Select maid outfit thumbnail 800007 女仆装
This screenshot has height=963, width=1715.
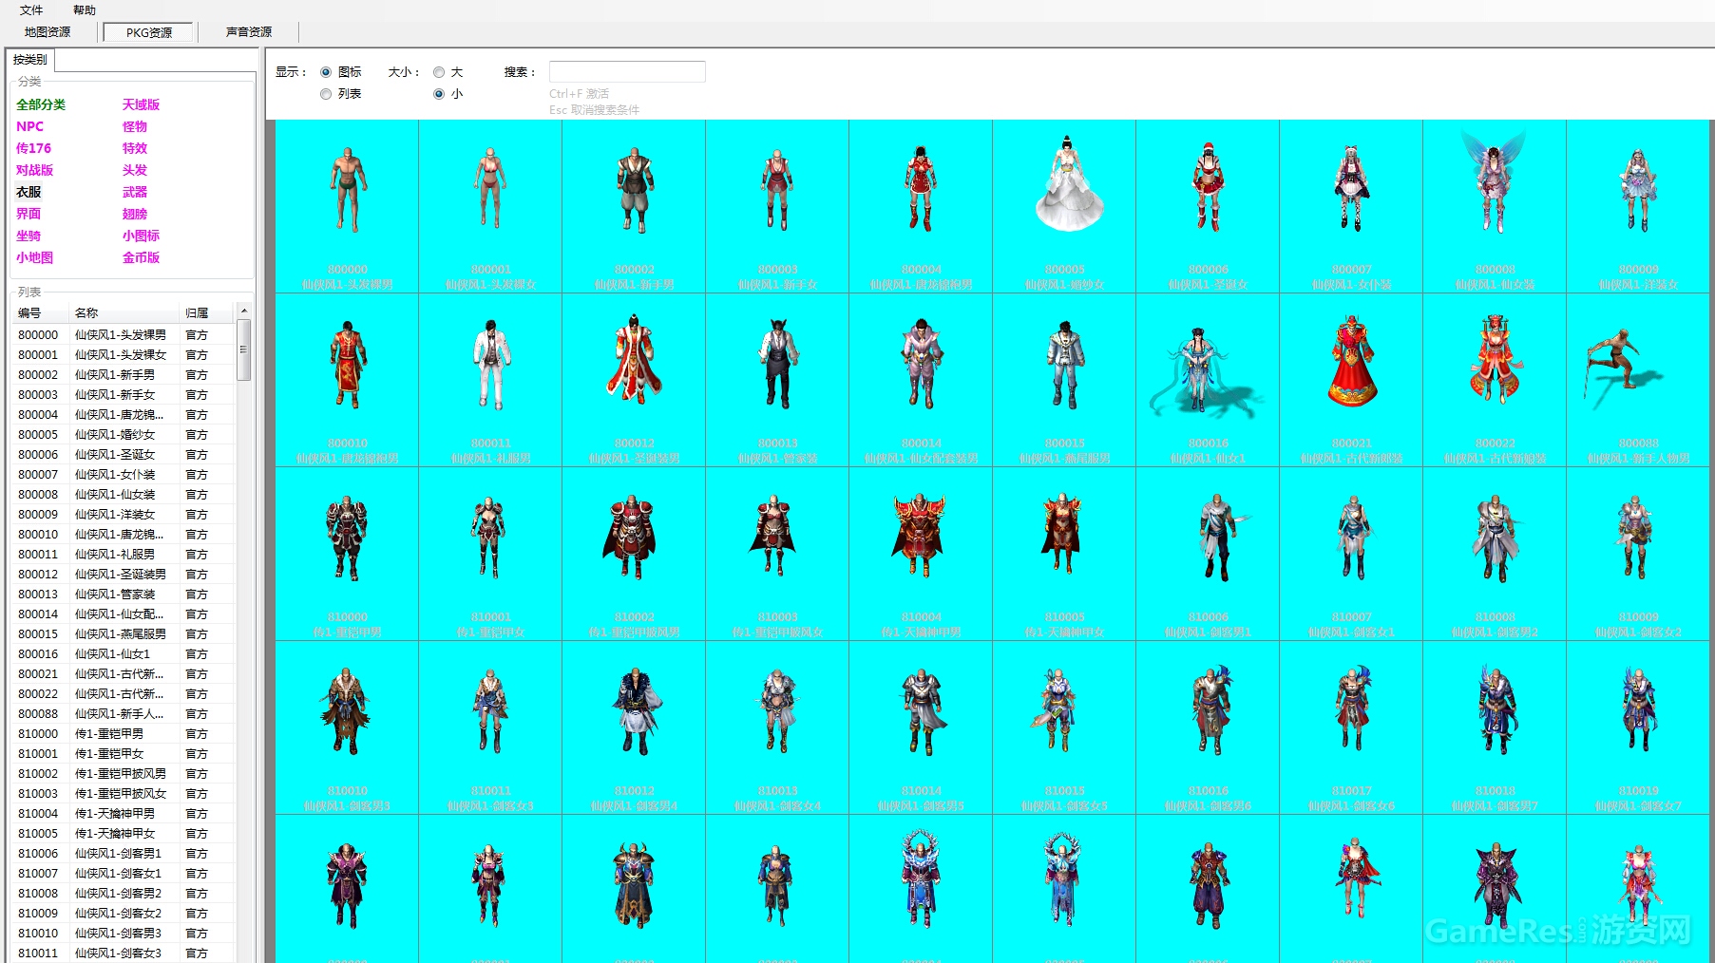[x=1351, y=206]
